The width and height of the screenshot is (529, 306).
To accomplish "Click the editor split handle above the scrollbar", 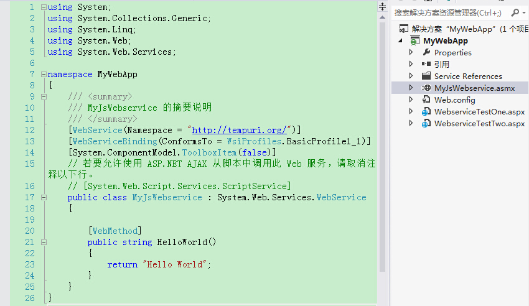I will coord(382,6).
